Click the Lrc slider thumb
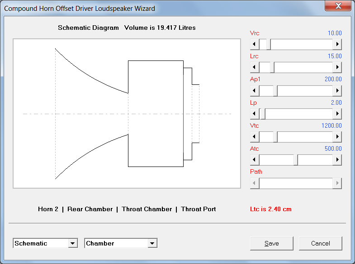355x264 pixels. 272,67
